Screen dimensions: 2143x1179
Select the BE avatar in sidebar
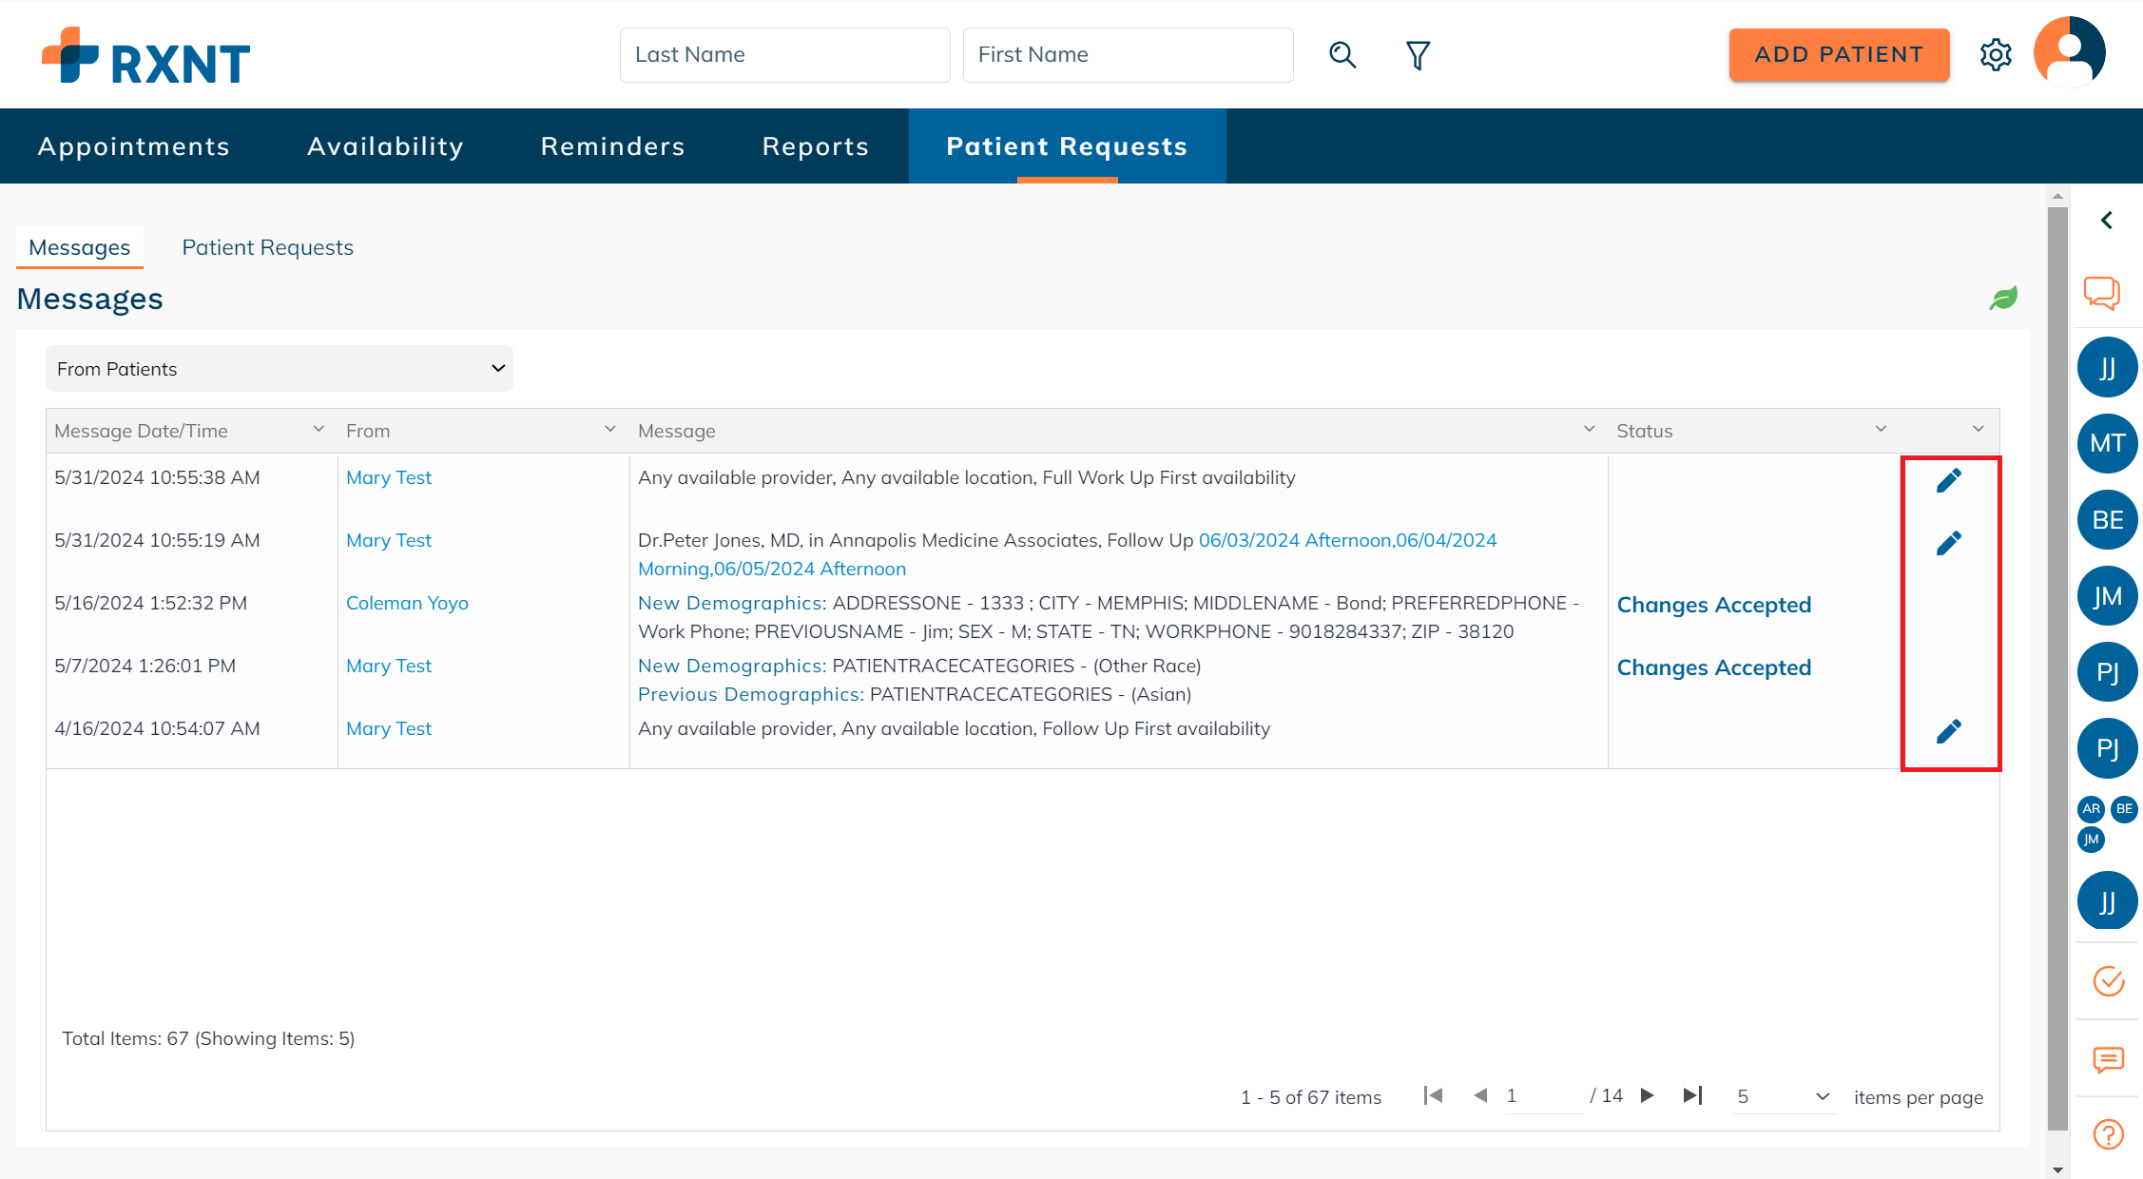click(2107, 520)
